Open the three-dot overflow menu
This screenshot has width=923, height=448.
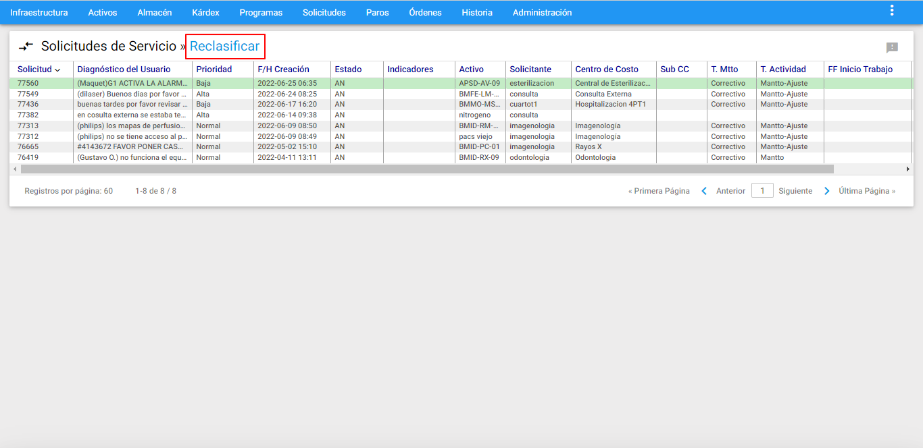pyautogui.click(x=892, y=10)
